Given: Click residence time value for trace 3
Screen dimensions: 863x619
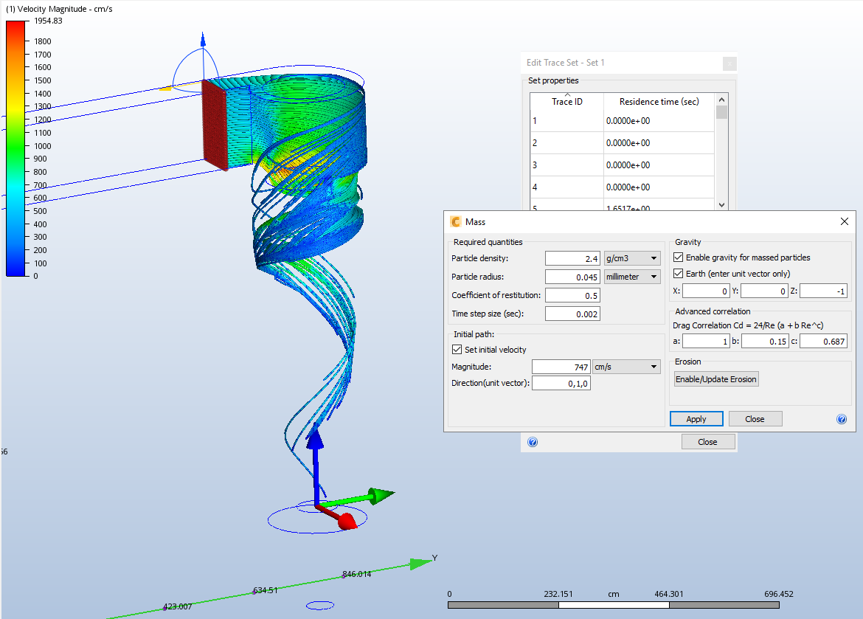Looking at the screenshot, I should (628, 165).
